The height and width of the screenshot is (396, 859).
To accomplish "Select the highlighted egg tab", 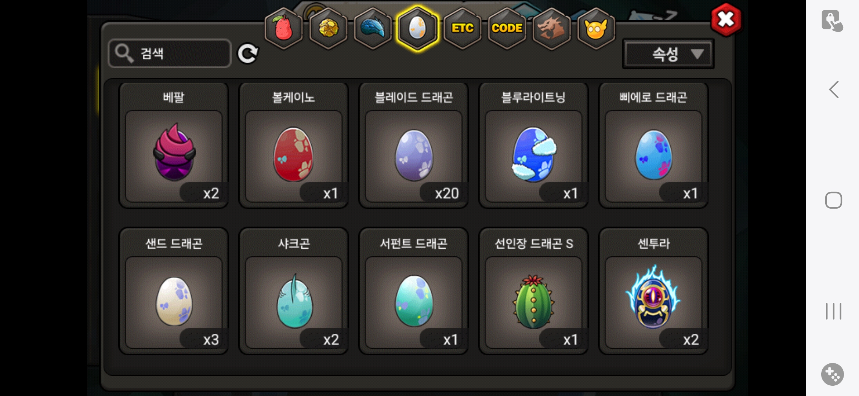I will coord(417,28).
